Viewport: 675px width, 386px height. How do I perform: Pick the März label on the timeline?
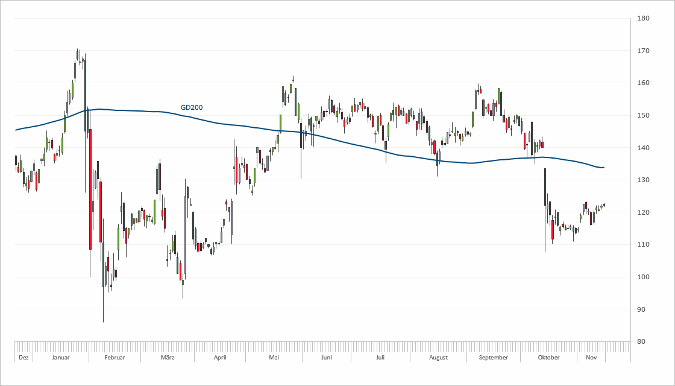pyautogui.click(x=168, y=357)
